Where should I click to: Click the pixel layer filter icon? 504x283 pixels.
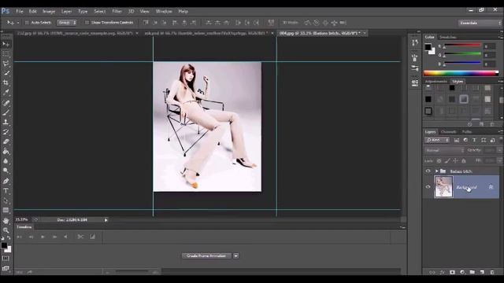(457, 140)
